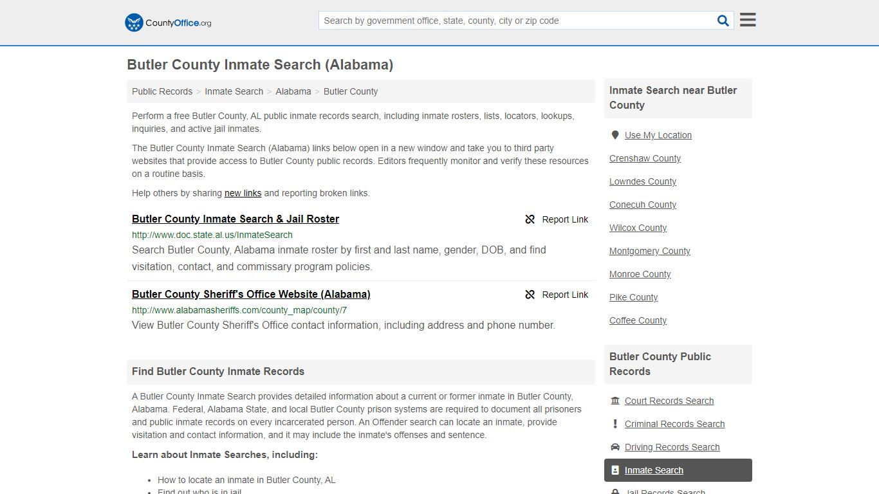
Task: Open Butler County Inmate Search & Jail Roster
Action: click(236, 219)
